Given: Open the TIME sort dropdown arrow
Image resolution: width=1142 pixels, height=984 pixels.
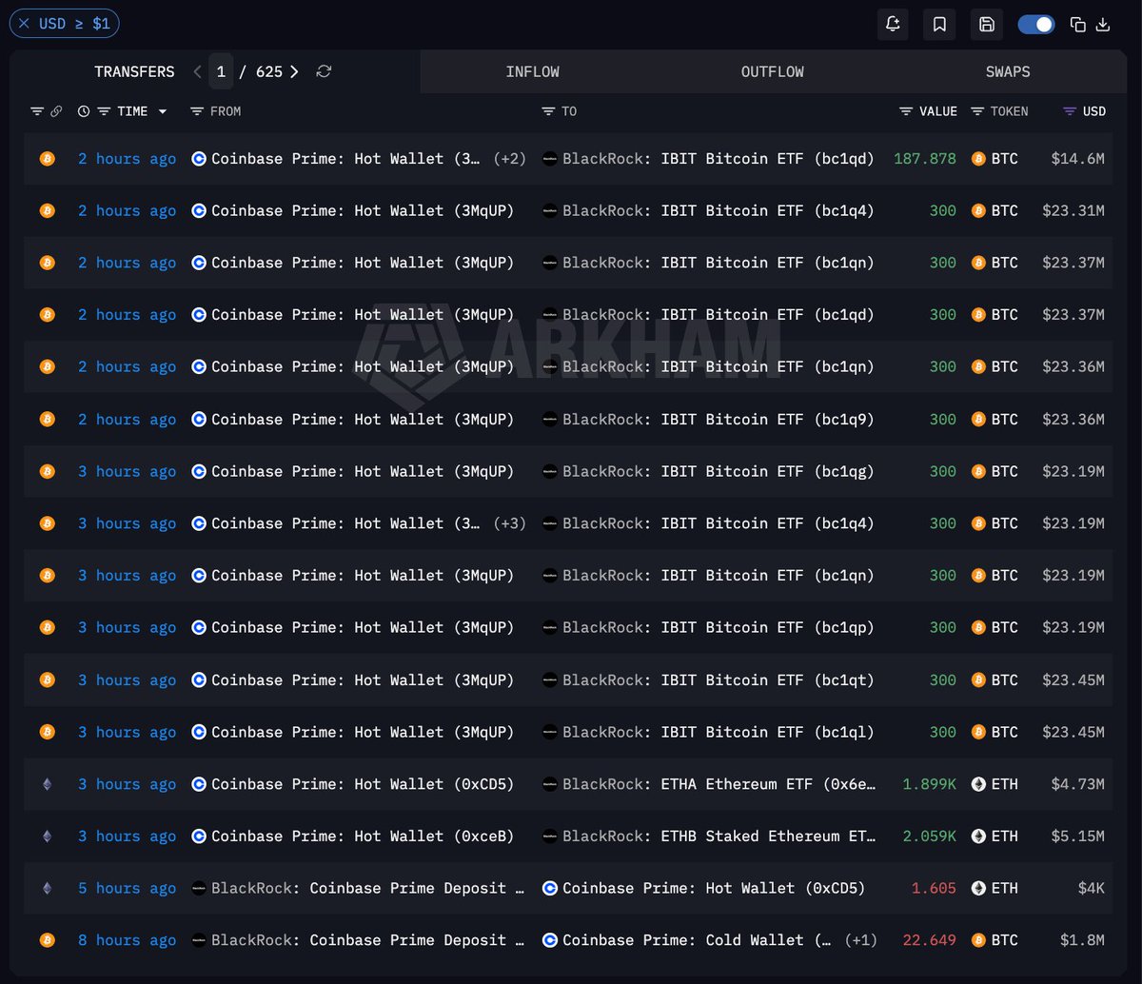Looking at the screenshot, I should pos(163,111).
